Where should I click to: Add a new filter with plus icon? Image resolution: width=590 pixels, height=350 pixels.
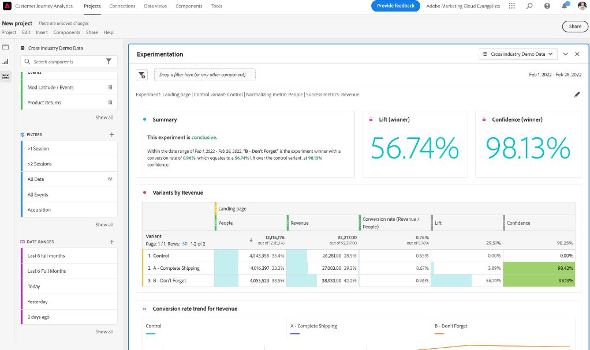point(112,134)
